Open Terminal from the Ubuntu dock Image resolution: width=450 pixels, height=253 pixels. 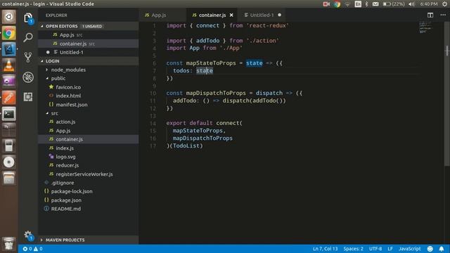tap(9, 114)
